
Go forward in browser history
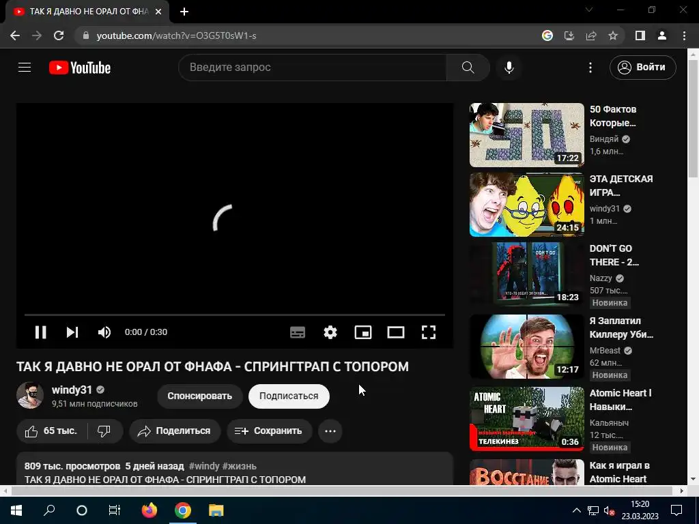pyautogui.click(x=37, y=35)
